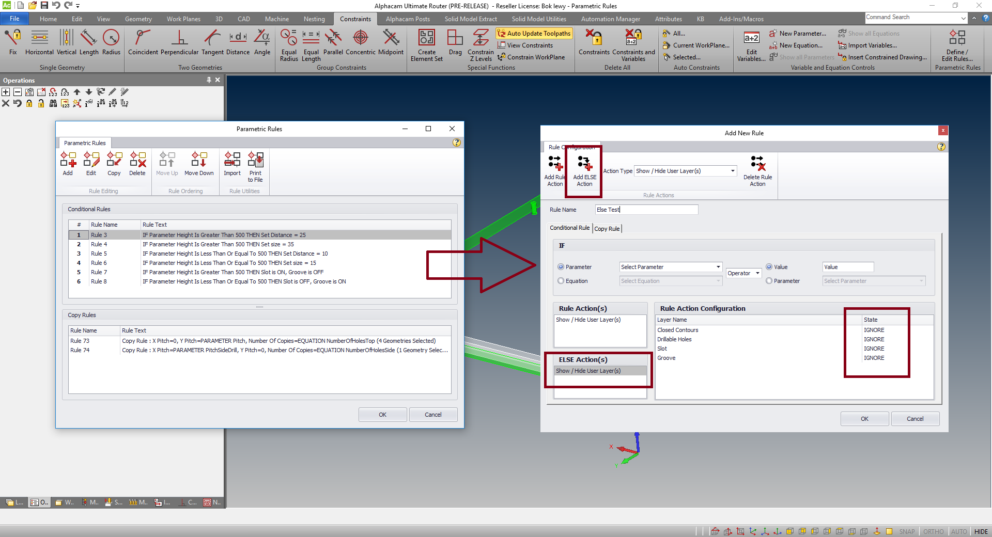The image size is (992, 537).
Task: Toggle HIDE in the status bar
Action: click(x=981, y=531)
